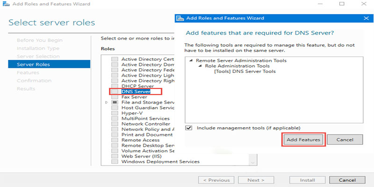
Task: Enable the Hyper-V role checkbox
Action: (x=115, y=113)
